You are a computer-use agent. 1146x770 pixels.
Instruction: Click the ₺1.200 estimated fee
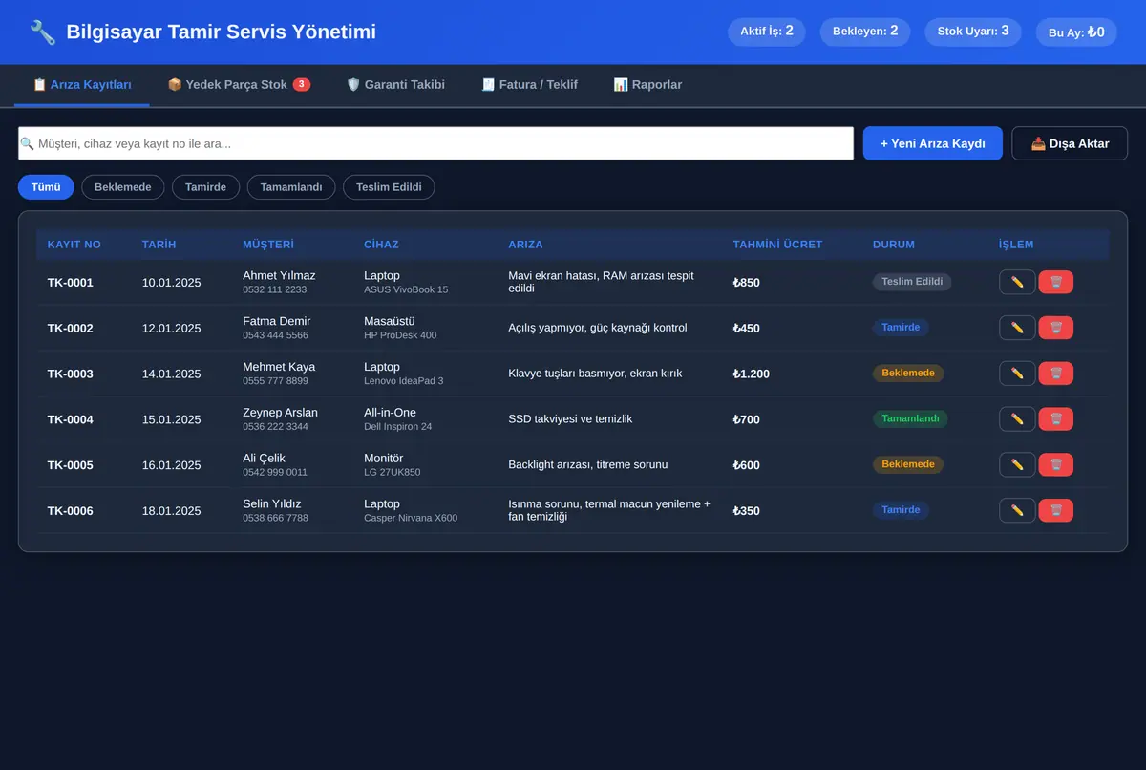tap(751, 374)
